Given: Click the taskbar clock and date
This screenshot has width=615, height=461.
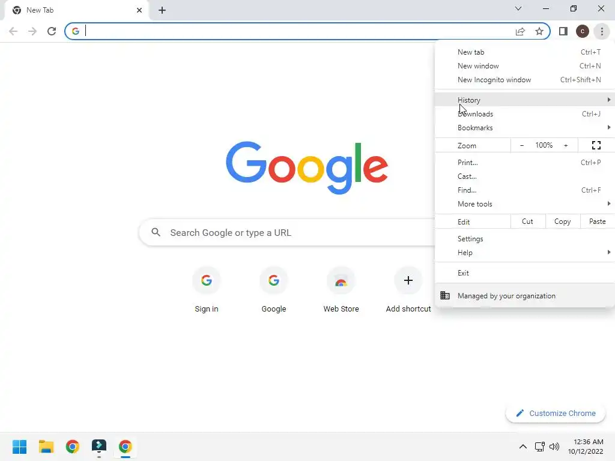Looking at the screenshot, I should pos(586,447).
